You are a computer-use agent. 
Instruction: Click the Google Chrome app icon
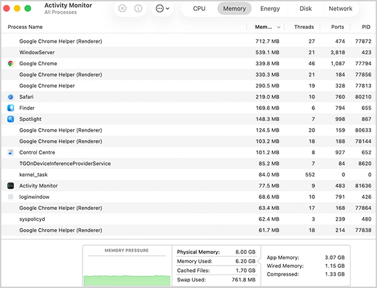pyautogui.click(x=11, y=63)
